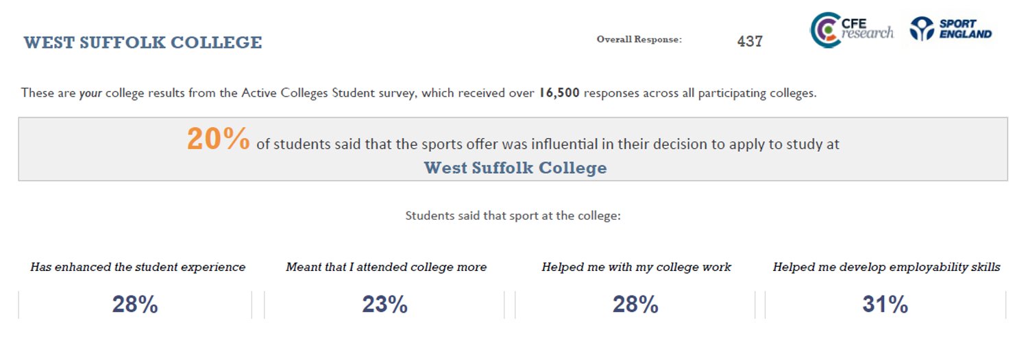The image size is (1028, 342).
Task: Click 'Helped me develop employability skills' label
Action: [887, 267]
